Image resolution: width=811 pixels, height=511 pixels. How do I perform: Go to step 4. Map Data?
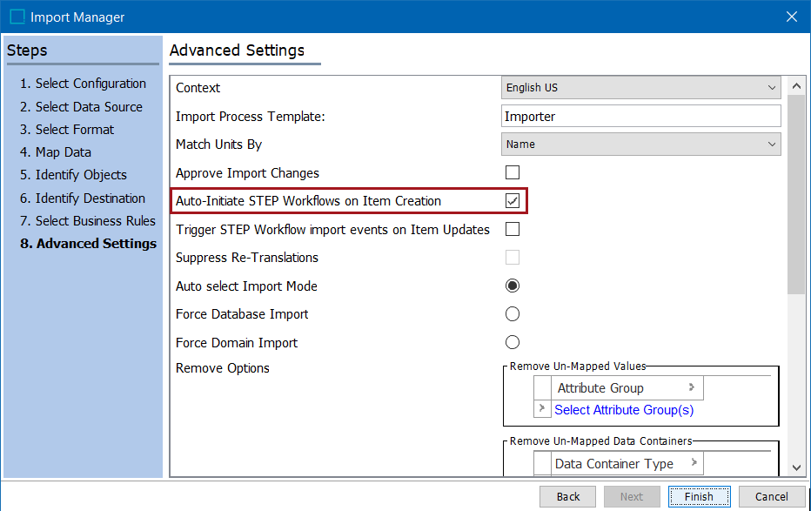pos(56,152)
